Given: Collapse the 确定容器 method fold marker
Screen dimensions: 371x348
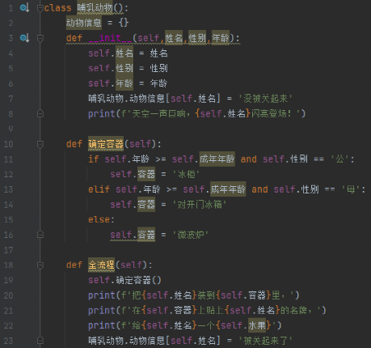Looking at the screenshot, I should (x=40, y=144).
